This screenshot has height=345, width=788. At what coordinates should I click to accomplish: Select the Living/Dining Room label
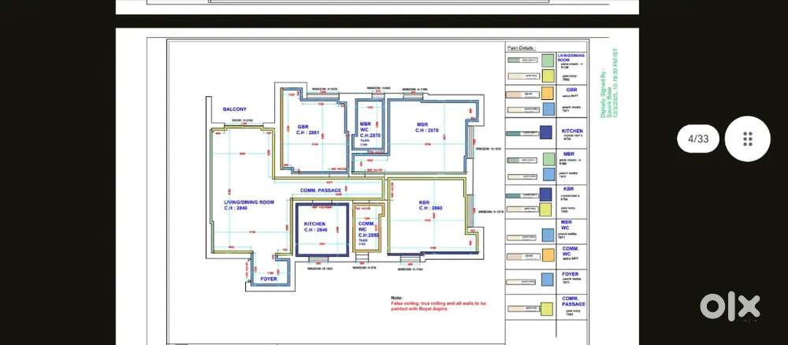coord(249,205)
